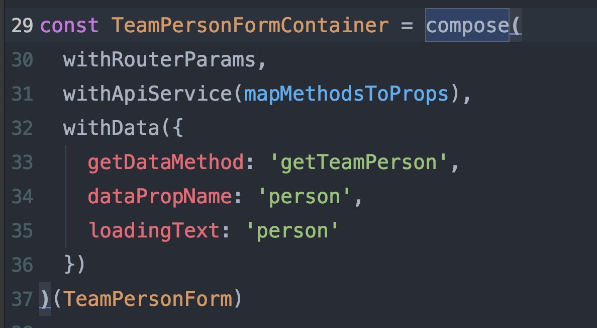This screenshot has width=597, height=328.
Task: Click the 'getTeamPerson' string value
Action: pyautogui.click(x=358, y=162)
